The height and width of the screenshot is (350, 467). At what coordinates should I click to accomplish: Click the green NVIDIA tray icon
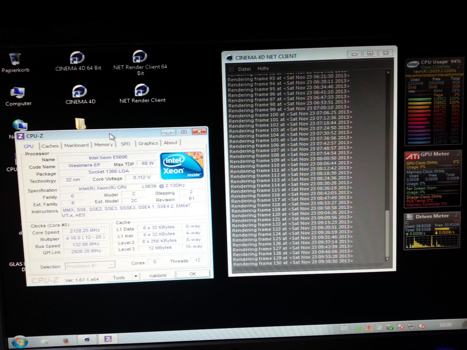[x=358, y=328]
